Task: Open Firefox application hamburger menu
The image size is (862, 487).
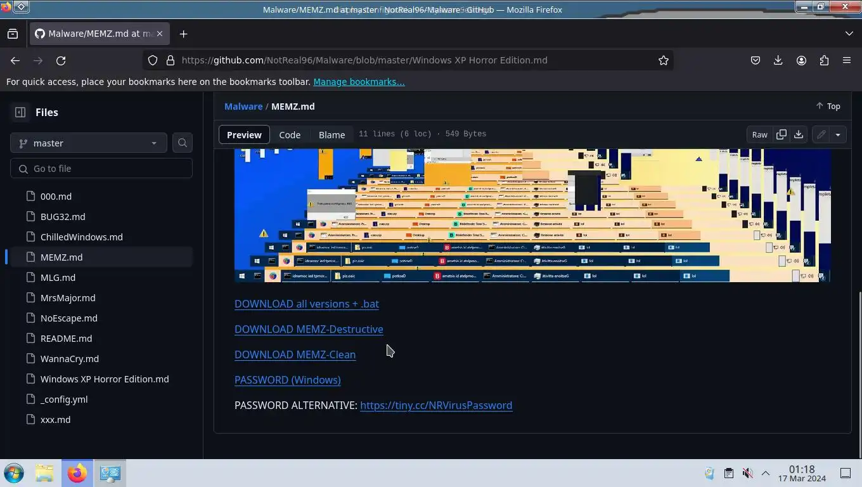Action: tap(847, 60)
